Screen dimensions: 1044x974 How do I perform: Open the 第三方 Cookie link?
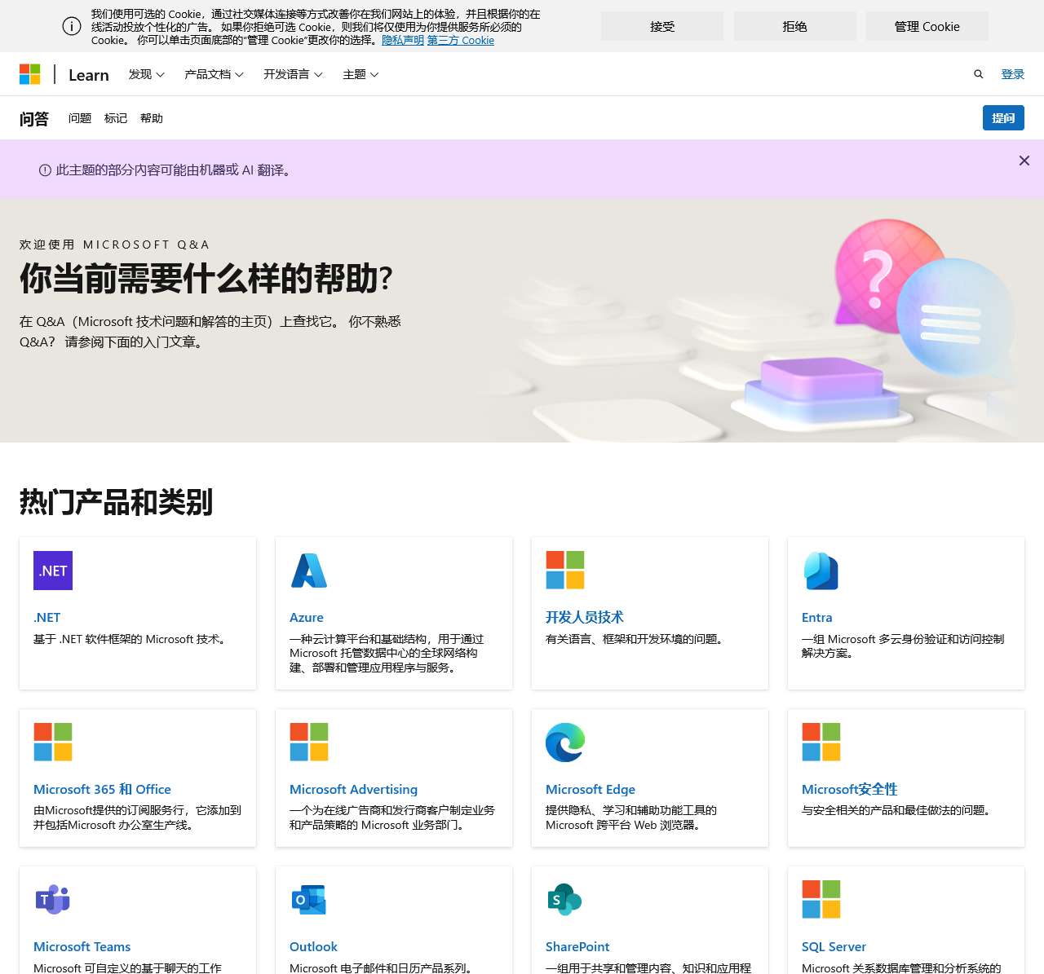(461, 40)
